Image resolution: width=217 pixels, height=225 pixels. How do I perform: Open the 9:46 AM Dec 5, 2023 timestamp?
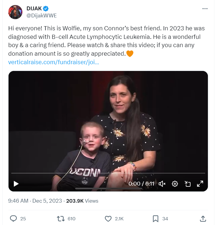pyautogui.click(x=35, y=201)
